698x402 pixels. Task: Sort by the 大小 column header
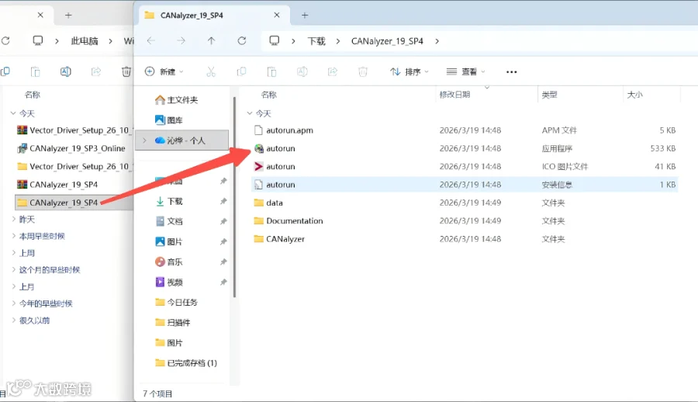click(x=634, y=95)
